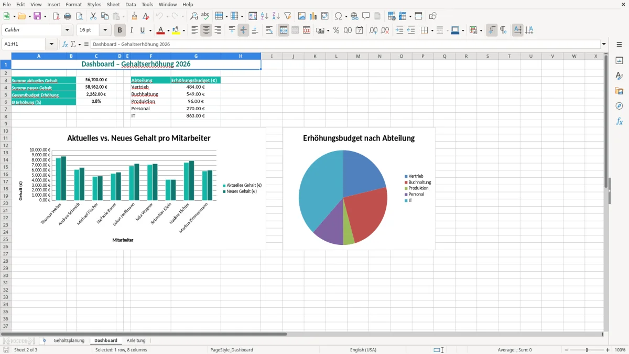This screenshot has width=629, height=354.
Task: Sort ascending icon
Action: pyautogui.click(x=265, y=16)
